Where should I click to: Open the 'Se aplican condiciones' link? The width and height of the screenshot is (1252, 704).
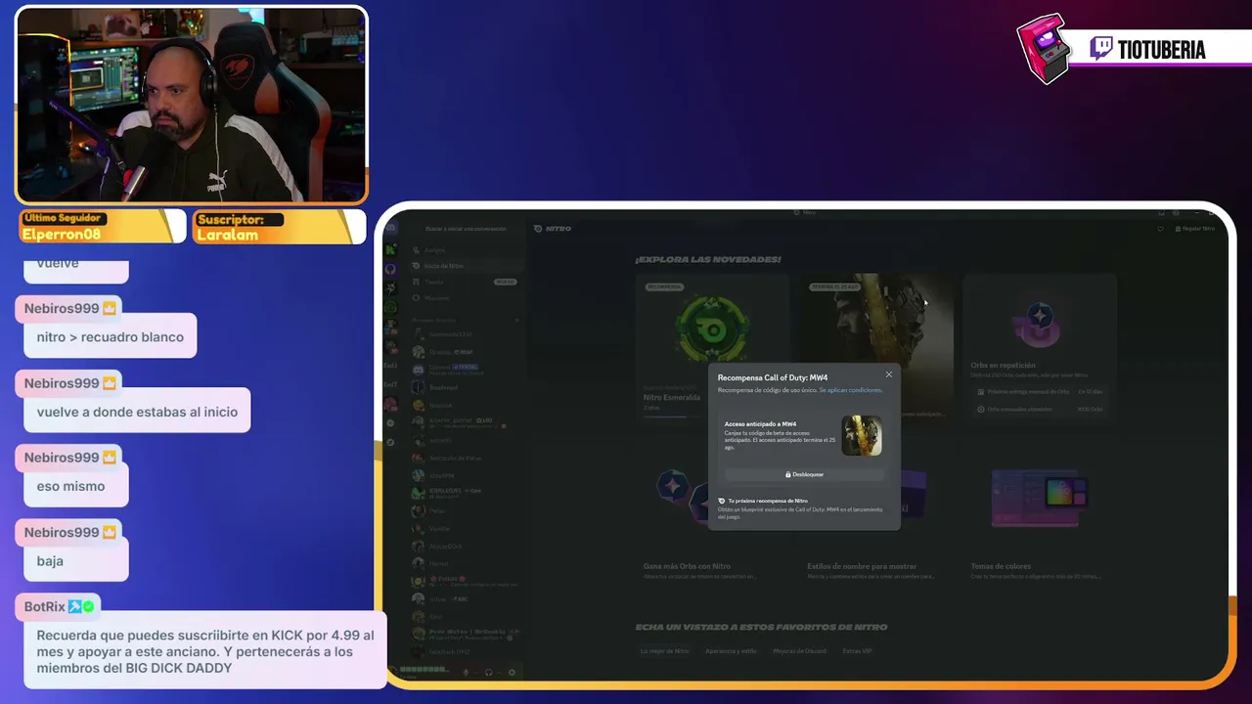[x=850, y=390]
